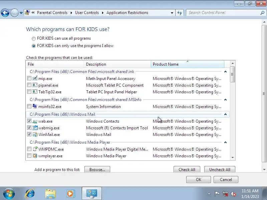Sort by Description column header
The height and width of the screenshot is (200, 267).
(x=117, y=64)
